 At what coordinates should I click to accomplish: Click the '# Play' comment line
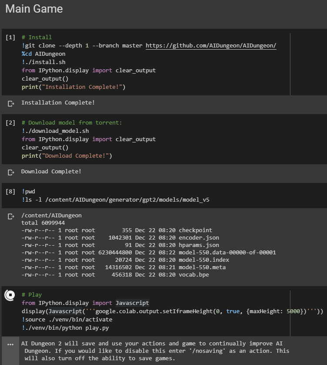click(x=32, y=295)
